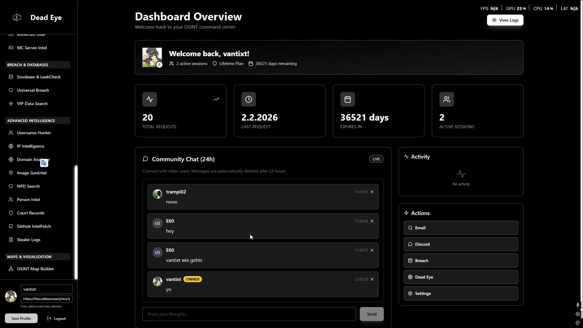Collapse the Maps & Visualization section header
The width and height of the screenshot is (583, 328).
(x=37, y=257)
